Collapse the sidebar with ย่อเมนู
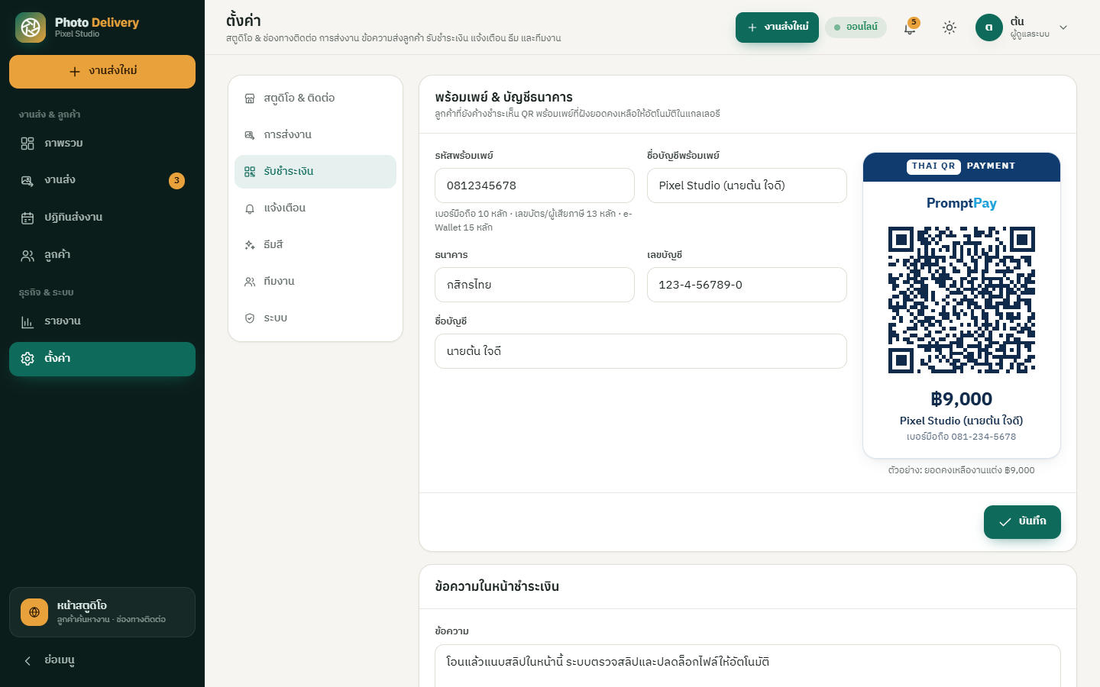Image resolution: width=1100 pixels, height=687 pixels. click(102, 660)
